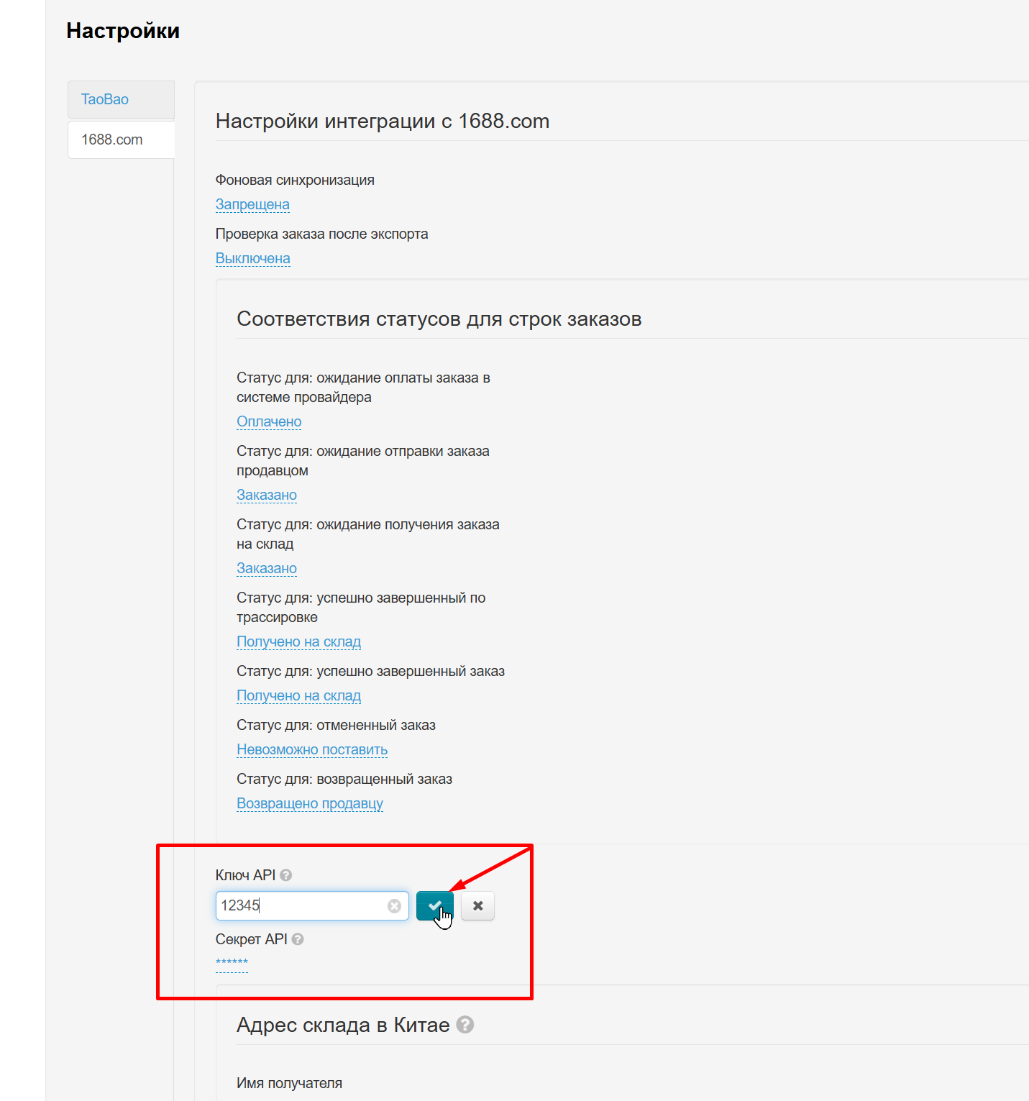
Task: Click help icon next to Секрет API
Action: (x=298, y=939)
